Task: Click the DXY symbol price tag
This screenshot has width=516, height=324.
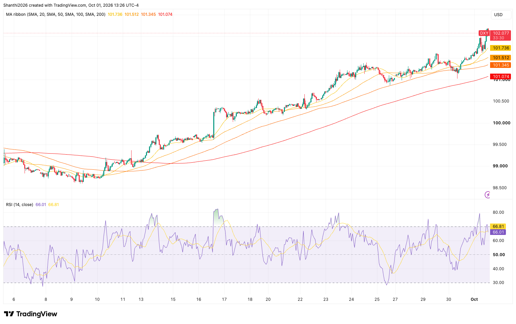Action: (x=484, y=33)
